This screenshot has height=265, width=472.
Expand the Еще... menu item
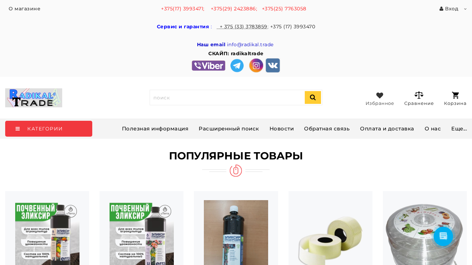point(459,129)
